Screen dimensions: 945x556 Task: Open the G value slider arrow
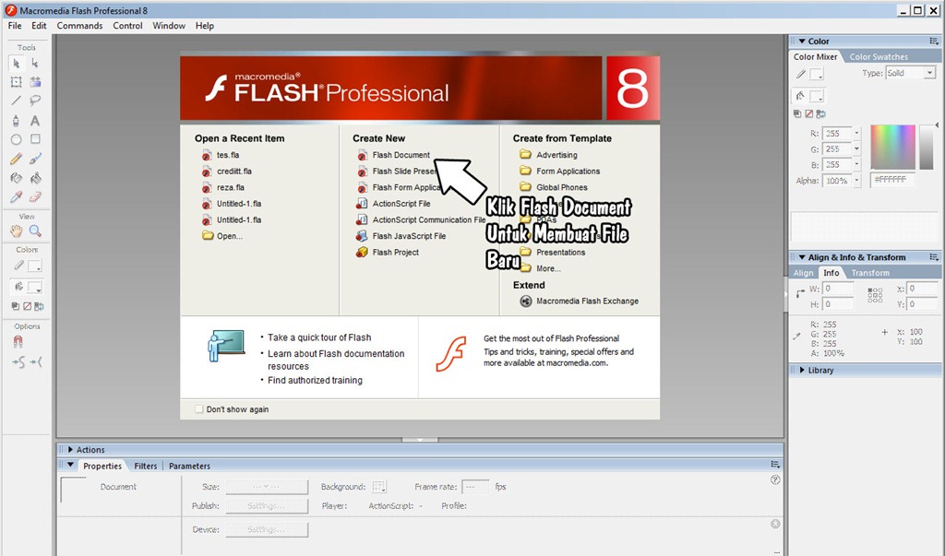tap(856, 148)
